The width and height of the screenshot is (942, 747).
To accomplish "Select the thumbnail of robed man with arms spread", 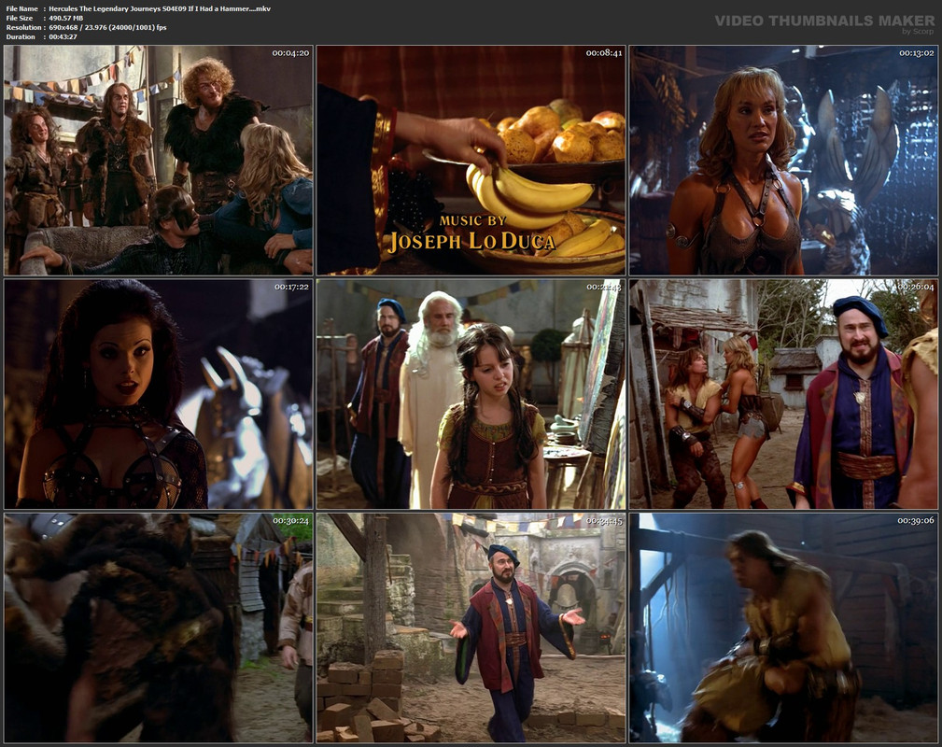I will [471, 627].
